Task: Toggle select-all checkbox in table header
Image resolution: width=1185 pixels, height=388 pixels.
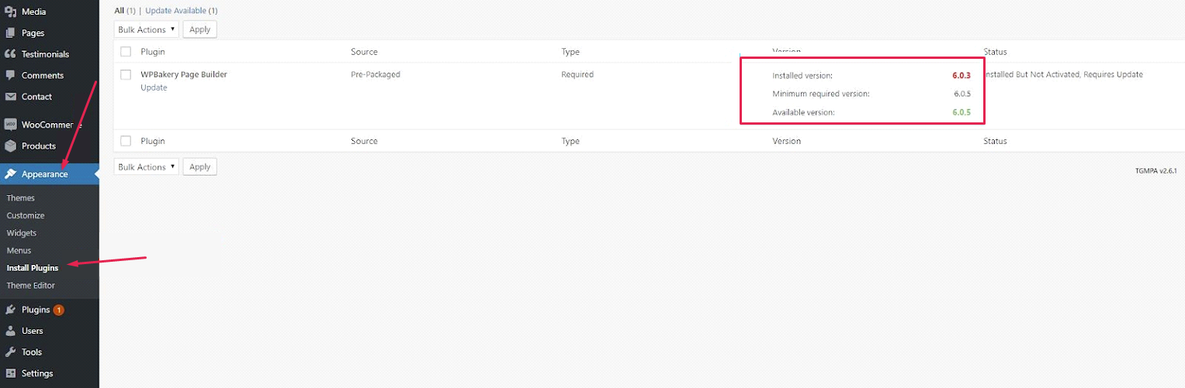Action: (x=126, y=52)
